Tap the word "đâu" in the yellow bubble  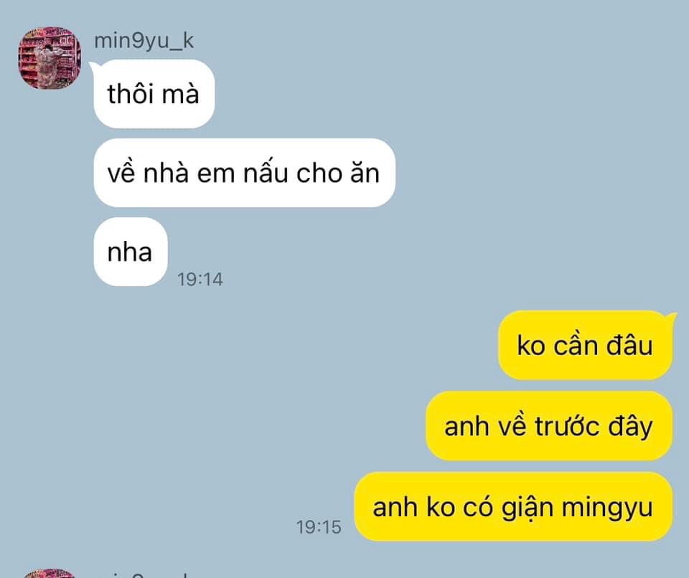coord(629,345)
